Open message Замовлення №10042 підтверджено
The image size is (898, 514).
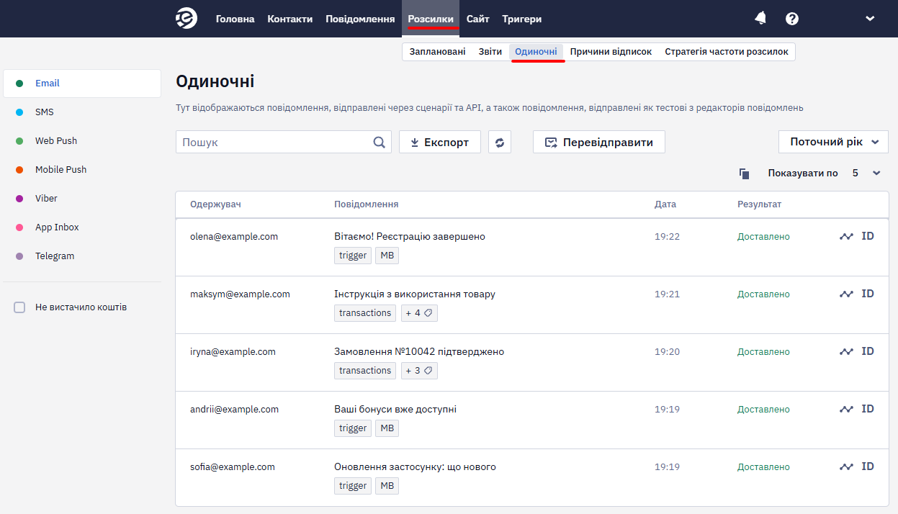click(x=419, y=351)
